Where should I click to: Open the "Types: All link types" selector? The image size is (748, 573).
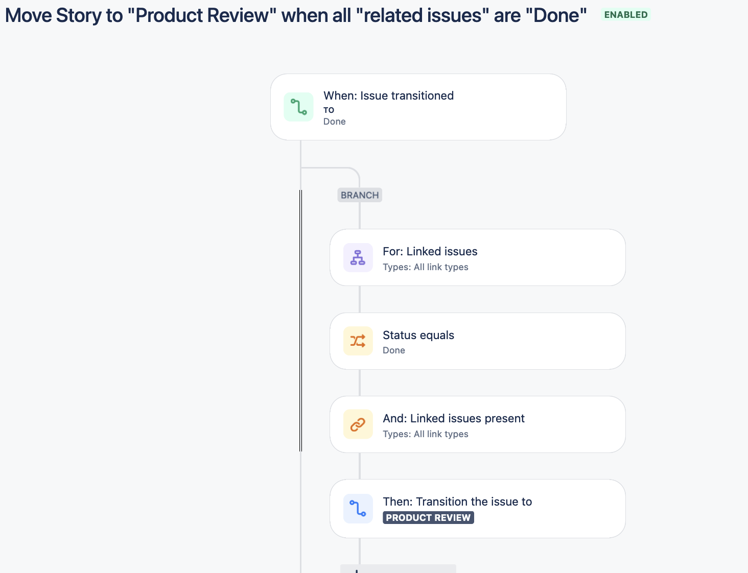426,267
